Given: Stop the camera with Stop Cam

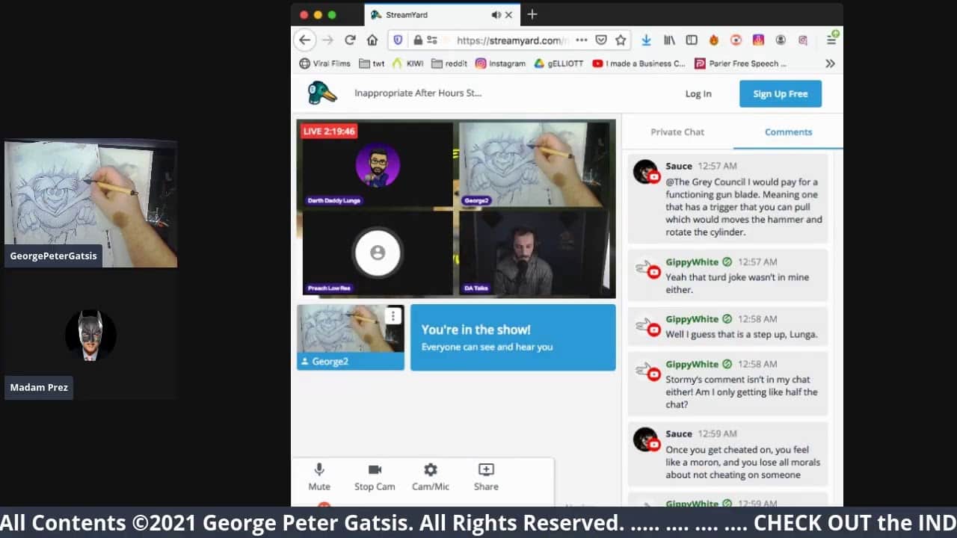Looking at the screenshot, I should pyautogui.click(x=375, y=476).
